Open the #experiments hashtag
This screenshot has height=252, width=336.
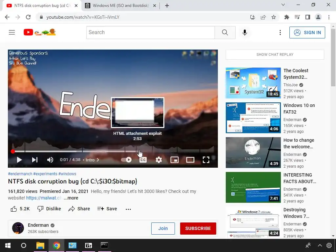point(45,174)
